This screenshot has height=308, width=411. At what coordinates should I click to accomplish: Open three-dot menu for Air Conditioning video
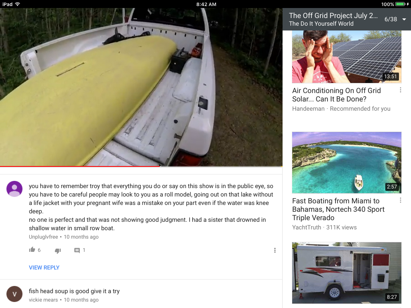400,90
